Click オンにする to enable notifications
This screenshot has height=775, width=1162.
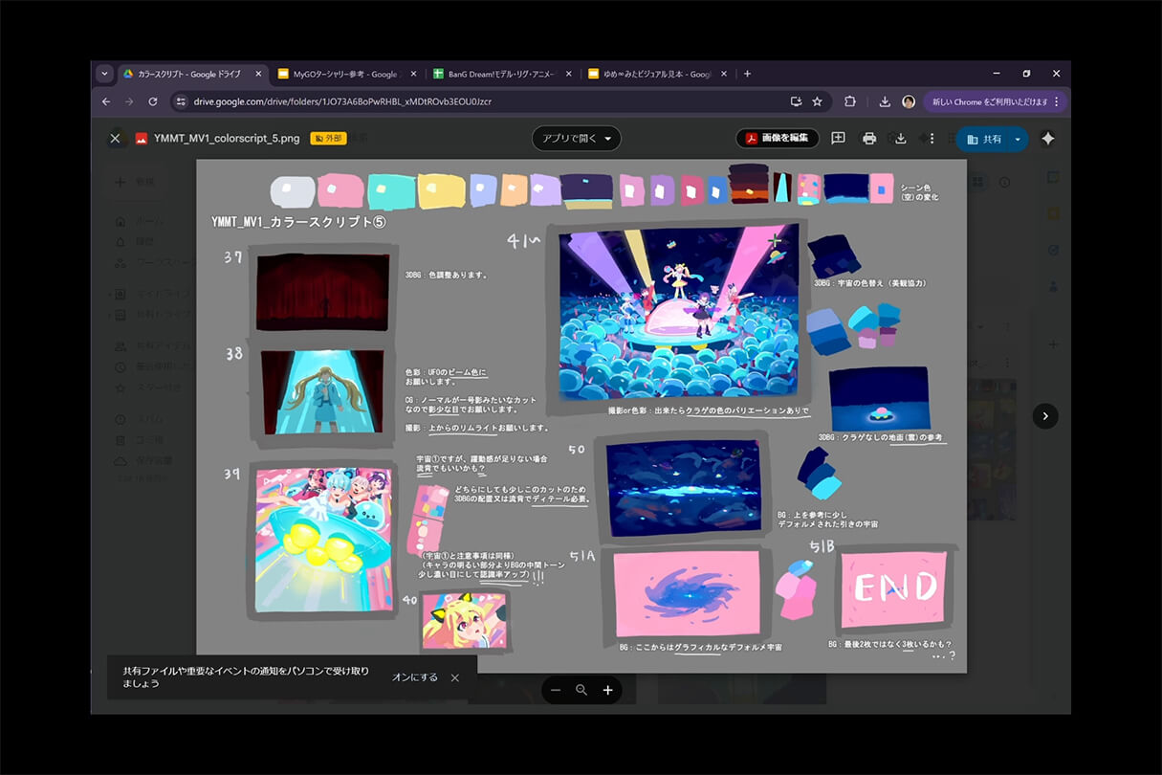pyautogui.click(x=414, y=677)
